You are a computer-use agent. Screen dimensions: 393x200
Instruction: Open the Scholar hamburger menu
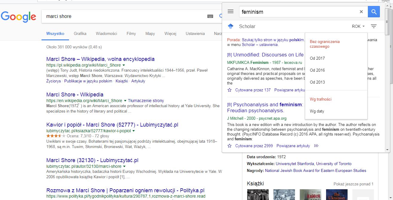(230, 11)
